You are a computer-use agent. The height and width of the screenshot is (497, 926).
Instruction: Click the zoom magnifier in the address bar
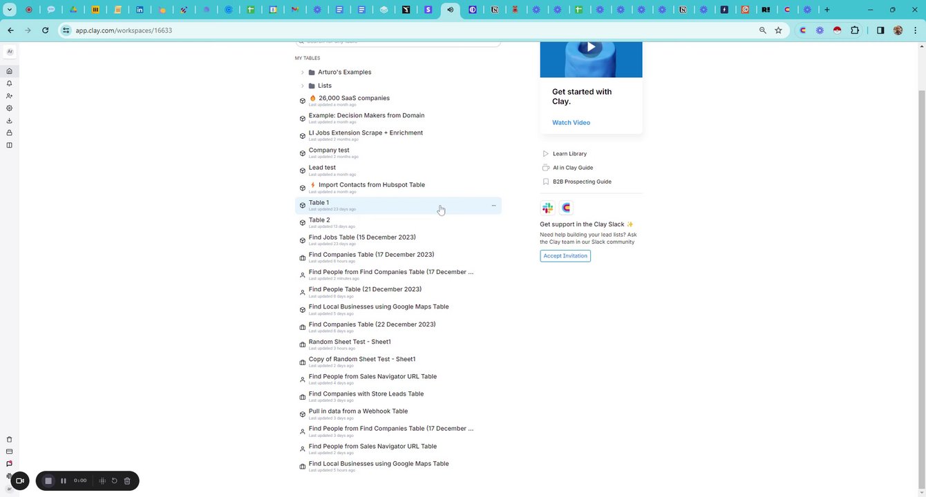click(x=762, y=30)
